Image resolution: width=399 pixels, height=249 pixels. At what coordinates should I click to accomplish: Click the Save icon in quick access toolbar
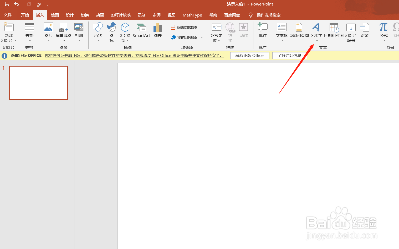click(x=7, y=4)
